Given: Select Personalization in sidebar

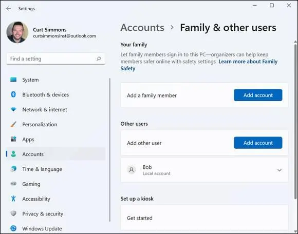Looking at the screenshot, I should point(56,124).
